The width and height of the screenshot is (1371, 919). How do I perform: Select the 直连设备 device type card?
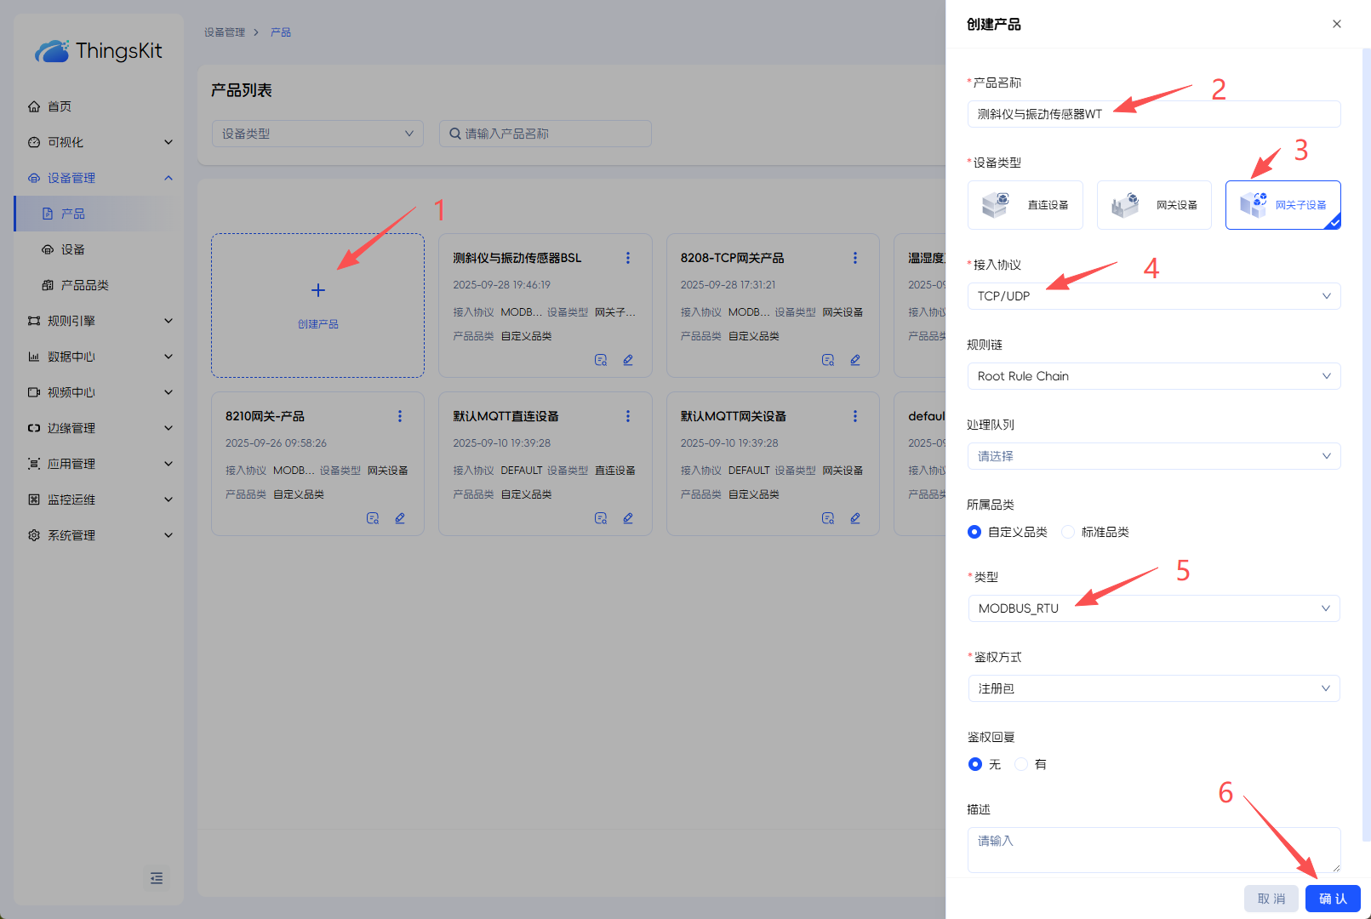(x=1025, y=205)
